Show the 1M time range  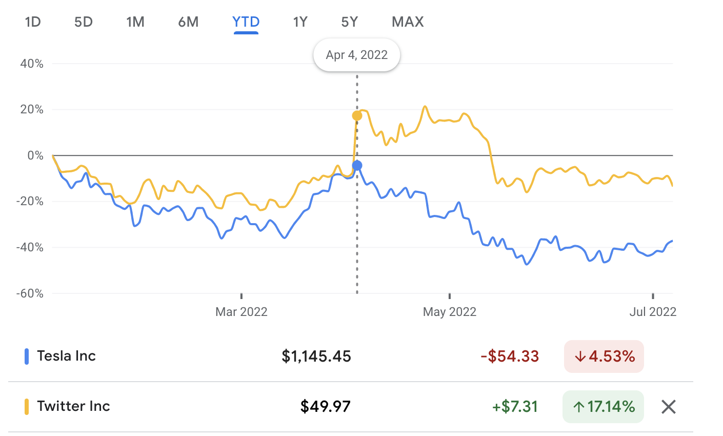[135, 22]
